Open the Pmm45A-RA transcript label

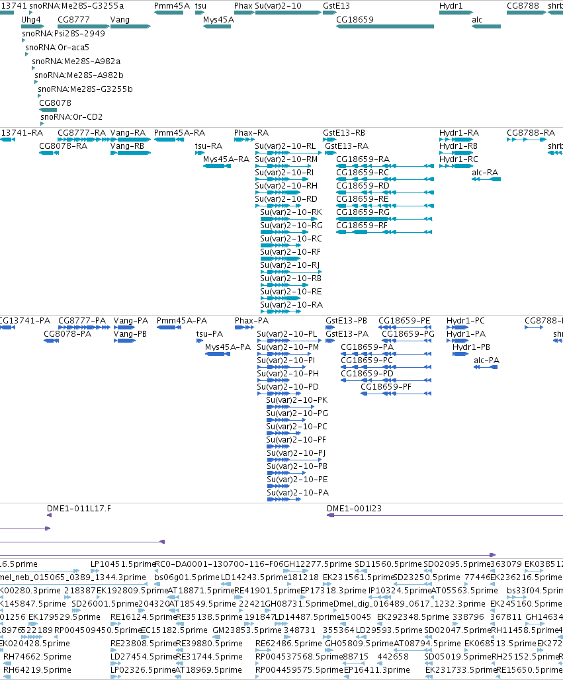tap(179, 133)
